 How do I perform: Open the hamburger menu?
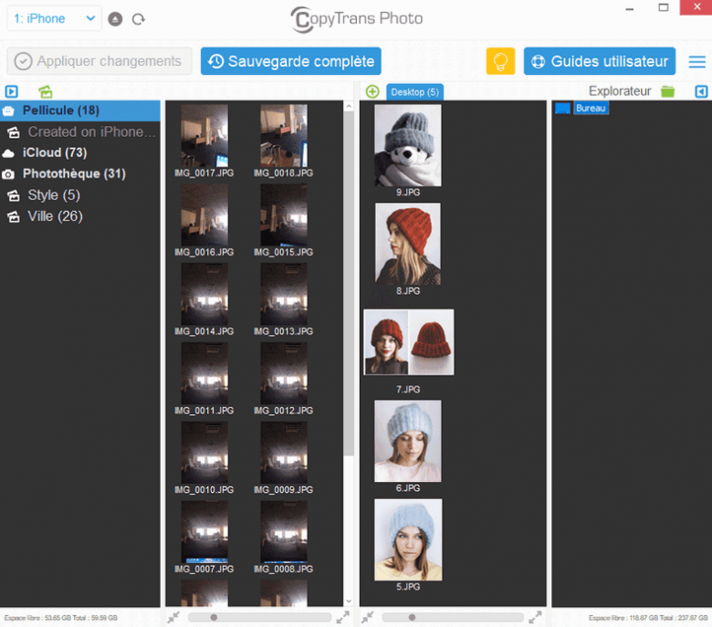(696, 62)
